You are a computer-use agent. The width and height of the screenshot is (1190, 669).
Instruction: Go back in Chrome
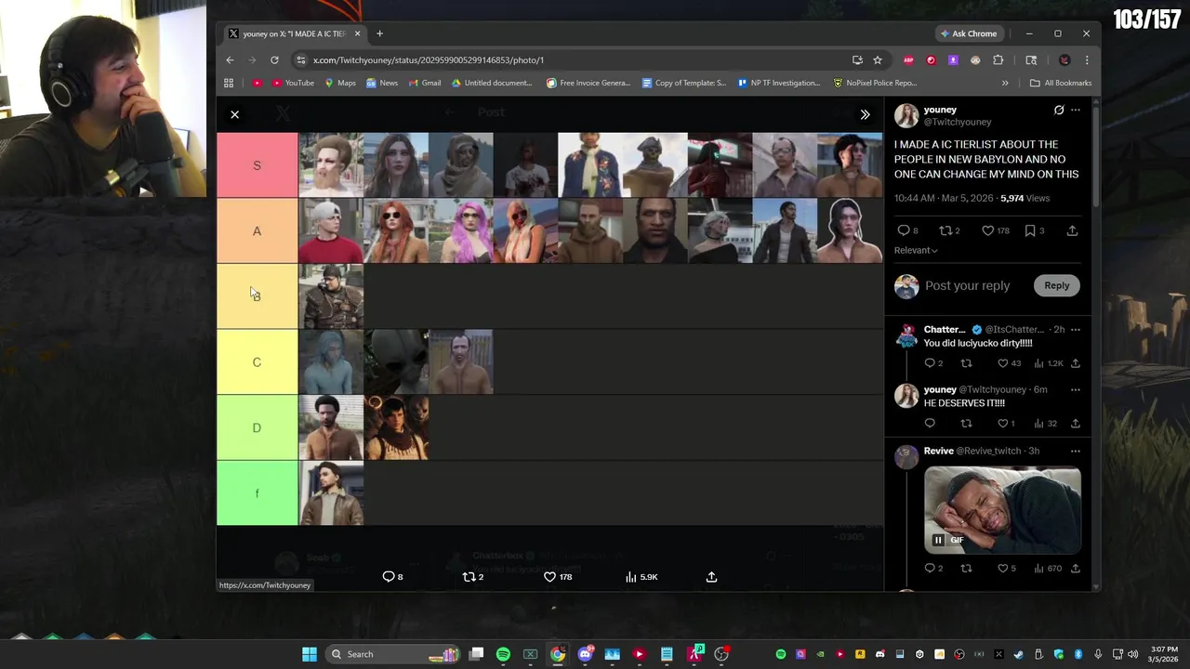tap(230, 60)
